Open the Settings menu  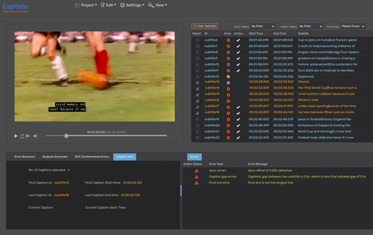tap(132, 5)
